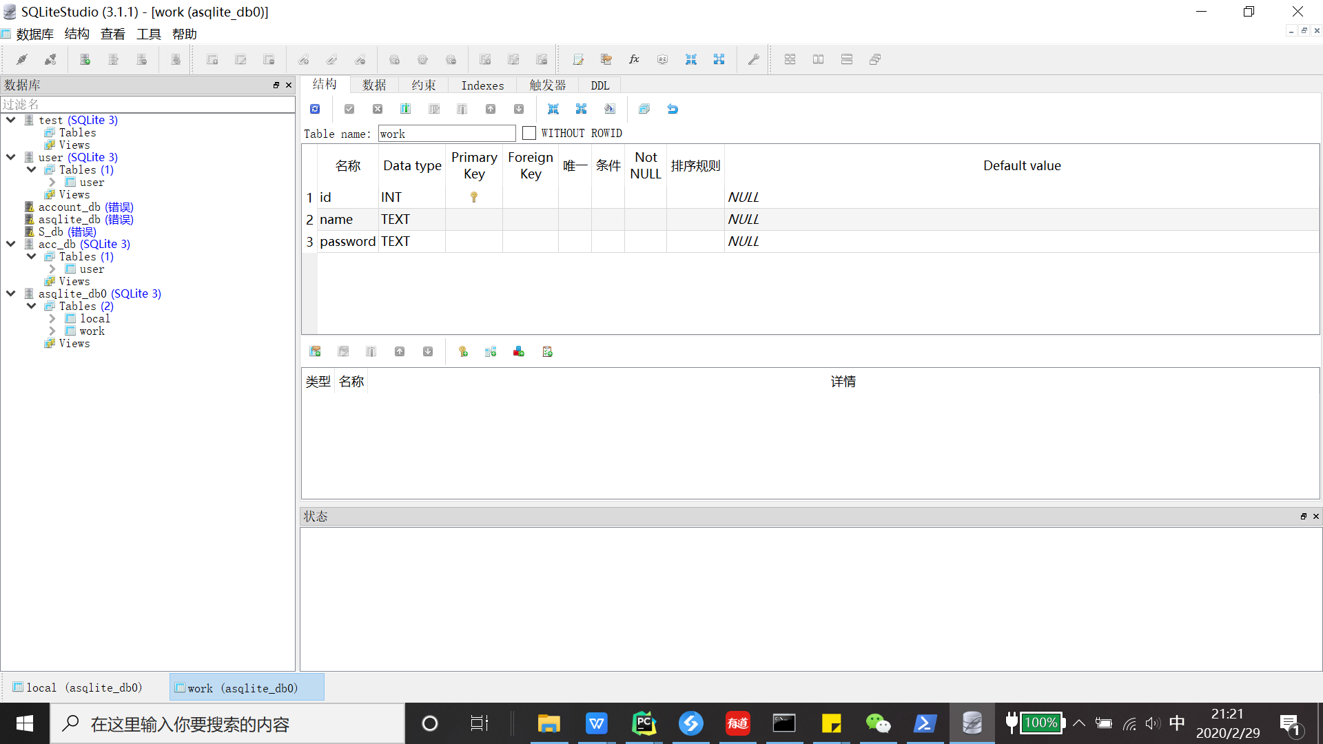Collapse Tables under acc_db
The height and width of the screenshot is (744, 1323).
coord(32,256)
